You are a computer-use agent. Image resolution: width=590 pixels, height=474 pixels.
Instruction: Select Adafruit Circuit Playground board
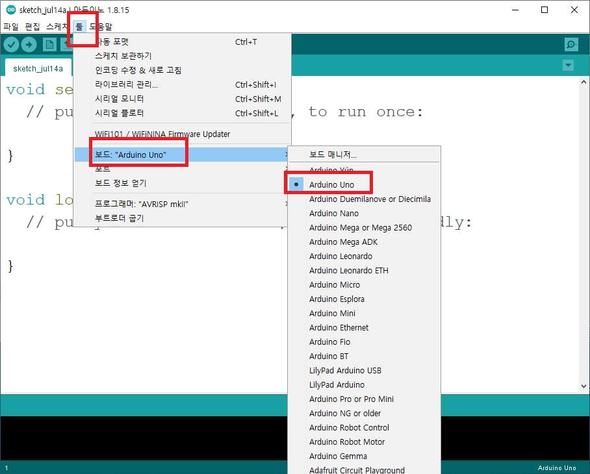(x=365, y=469)
